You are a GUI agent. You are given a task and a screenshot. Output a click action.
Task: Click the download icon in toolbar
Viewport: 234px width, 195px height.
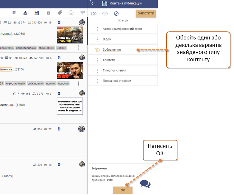(x=25, y=13)
